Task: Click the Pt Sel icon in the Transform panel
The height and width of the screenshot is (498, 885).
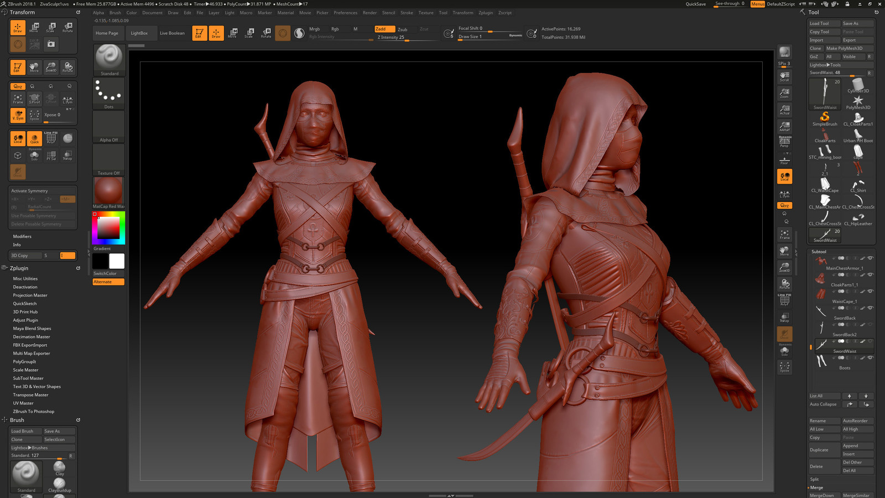Action: click(x=51, y=155)
